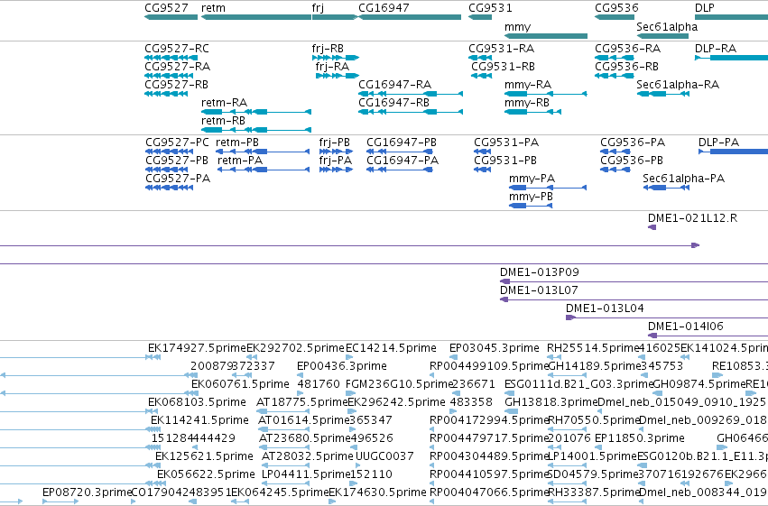Screen dimensions: 768x506
Task: Select the DLP gene bar
Action: (731, 17)
